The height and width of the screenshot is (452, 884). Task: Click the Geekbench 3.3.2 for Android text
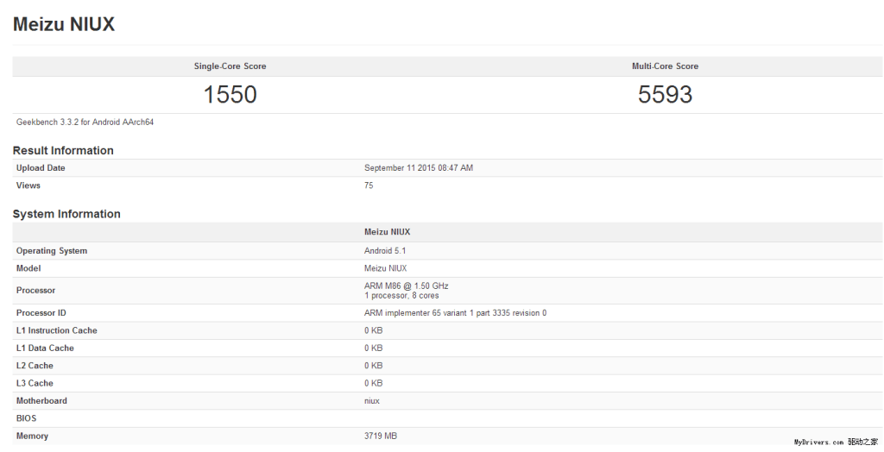pyautogui.click(x=85, y=122)
